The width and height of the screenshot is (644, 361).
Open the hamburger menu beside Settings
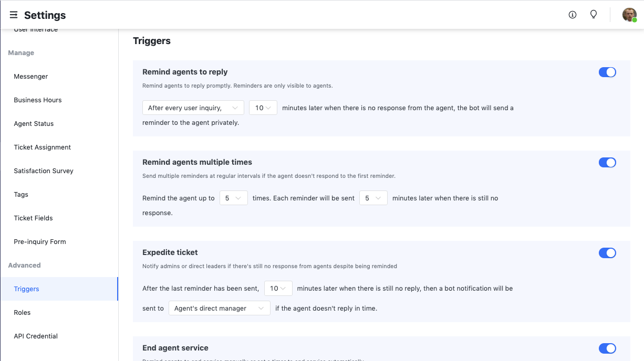(13, 15)
